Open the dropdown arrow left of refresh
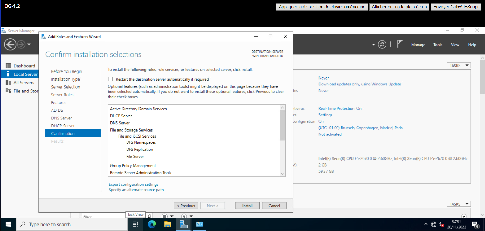The width and height of the screenshot is (485, 231). click(373, 45)
